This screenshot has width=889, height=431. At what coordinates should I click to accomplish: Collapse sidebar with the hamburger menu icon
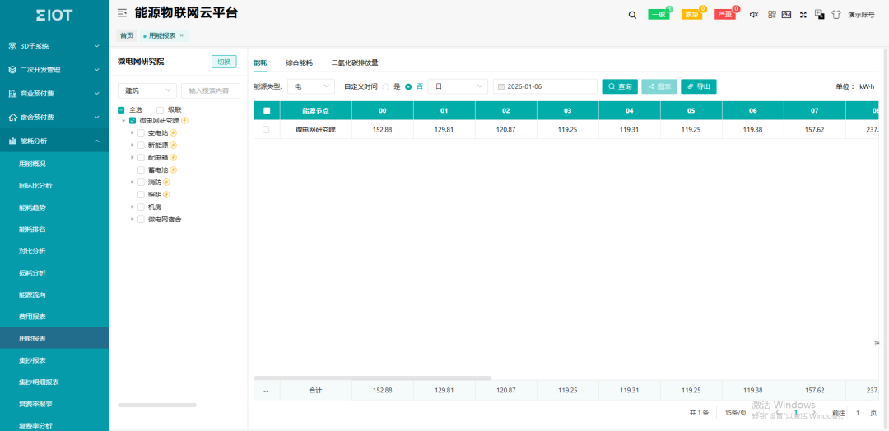123,13
